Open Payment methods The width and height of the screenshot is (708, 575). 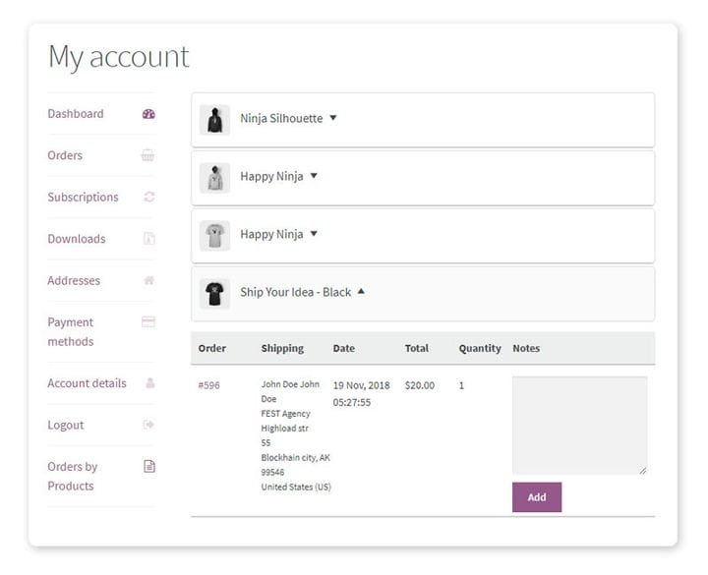pyautogui.click(x=71, y=332)
